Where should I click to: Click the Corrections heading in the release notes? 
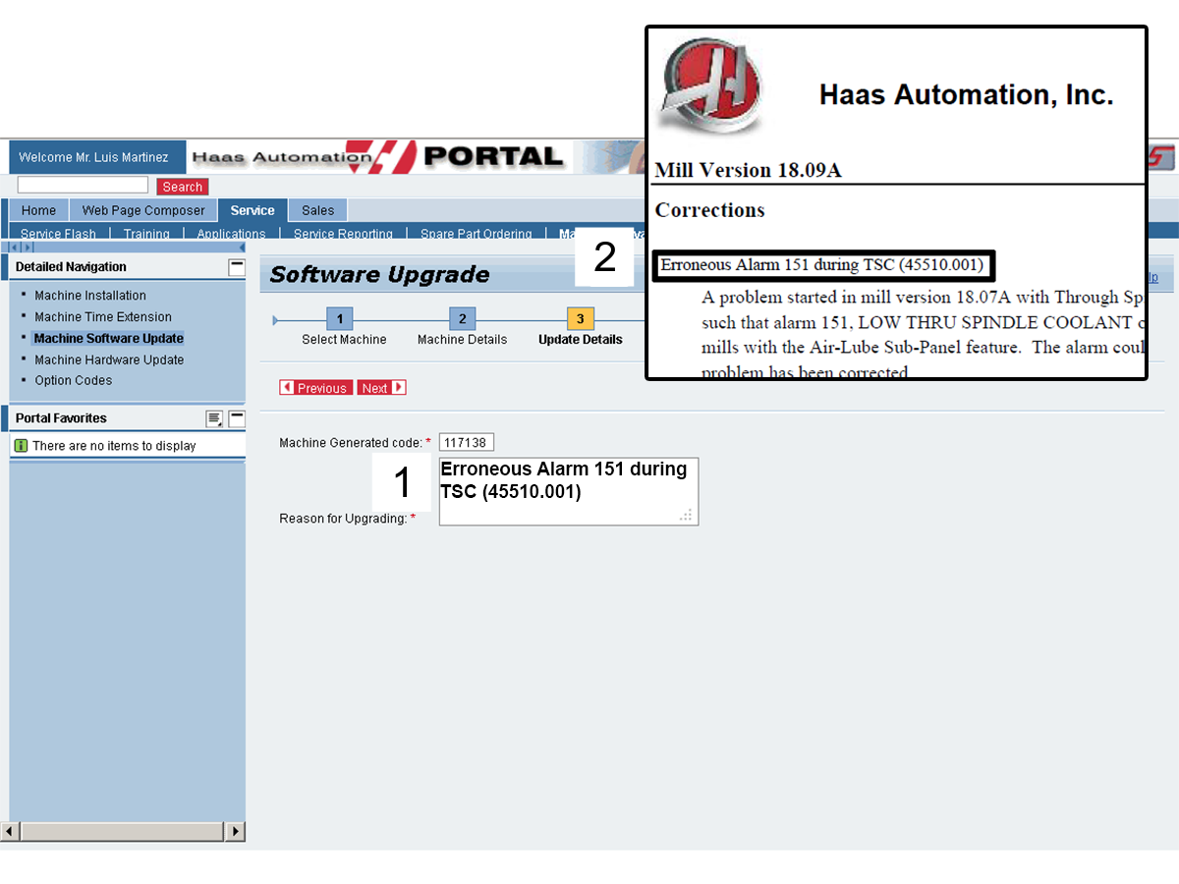(710, 210)
